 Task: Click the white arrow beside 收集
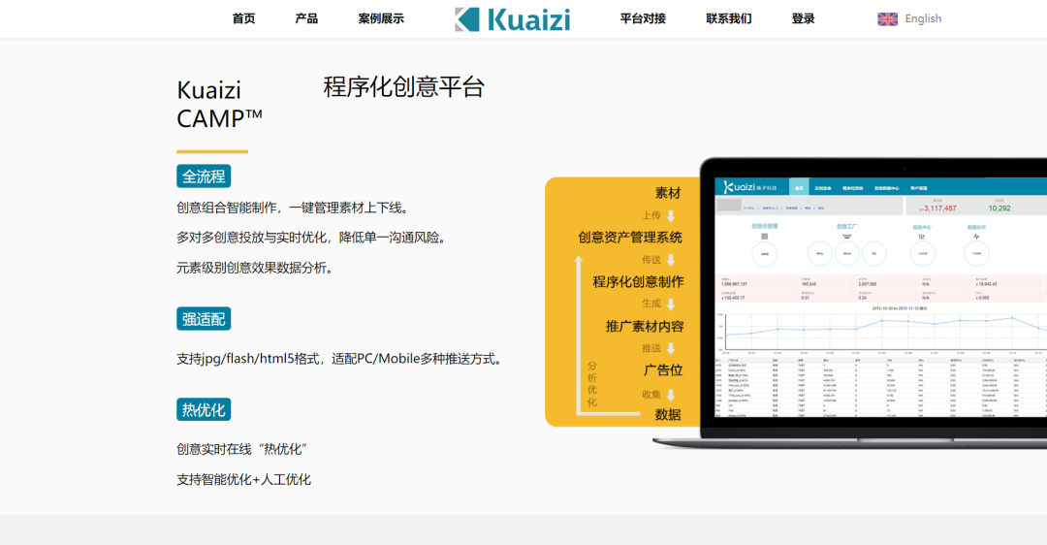[670, 395]
